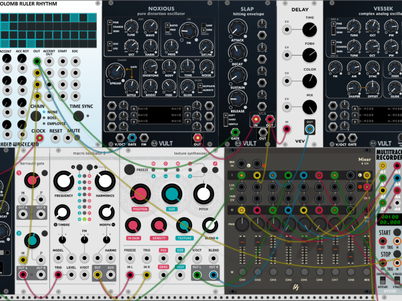Screen dimensions: 402x301
Task: Click the SPREAD knob in Noxious chaos section
Action: click(115, 71)
